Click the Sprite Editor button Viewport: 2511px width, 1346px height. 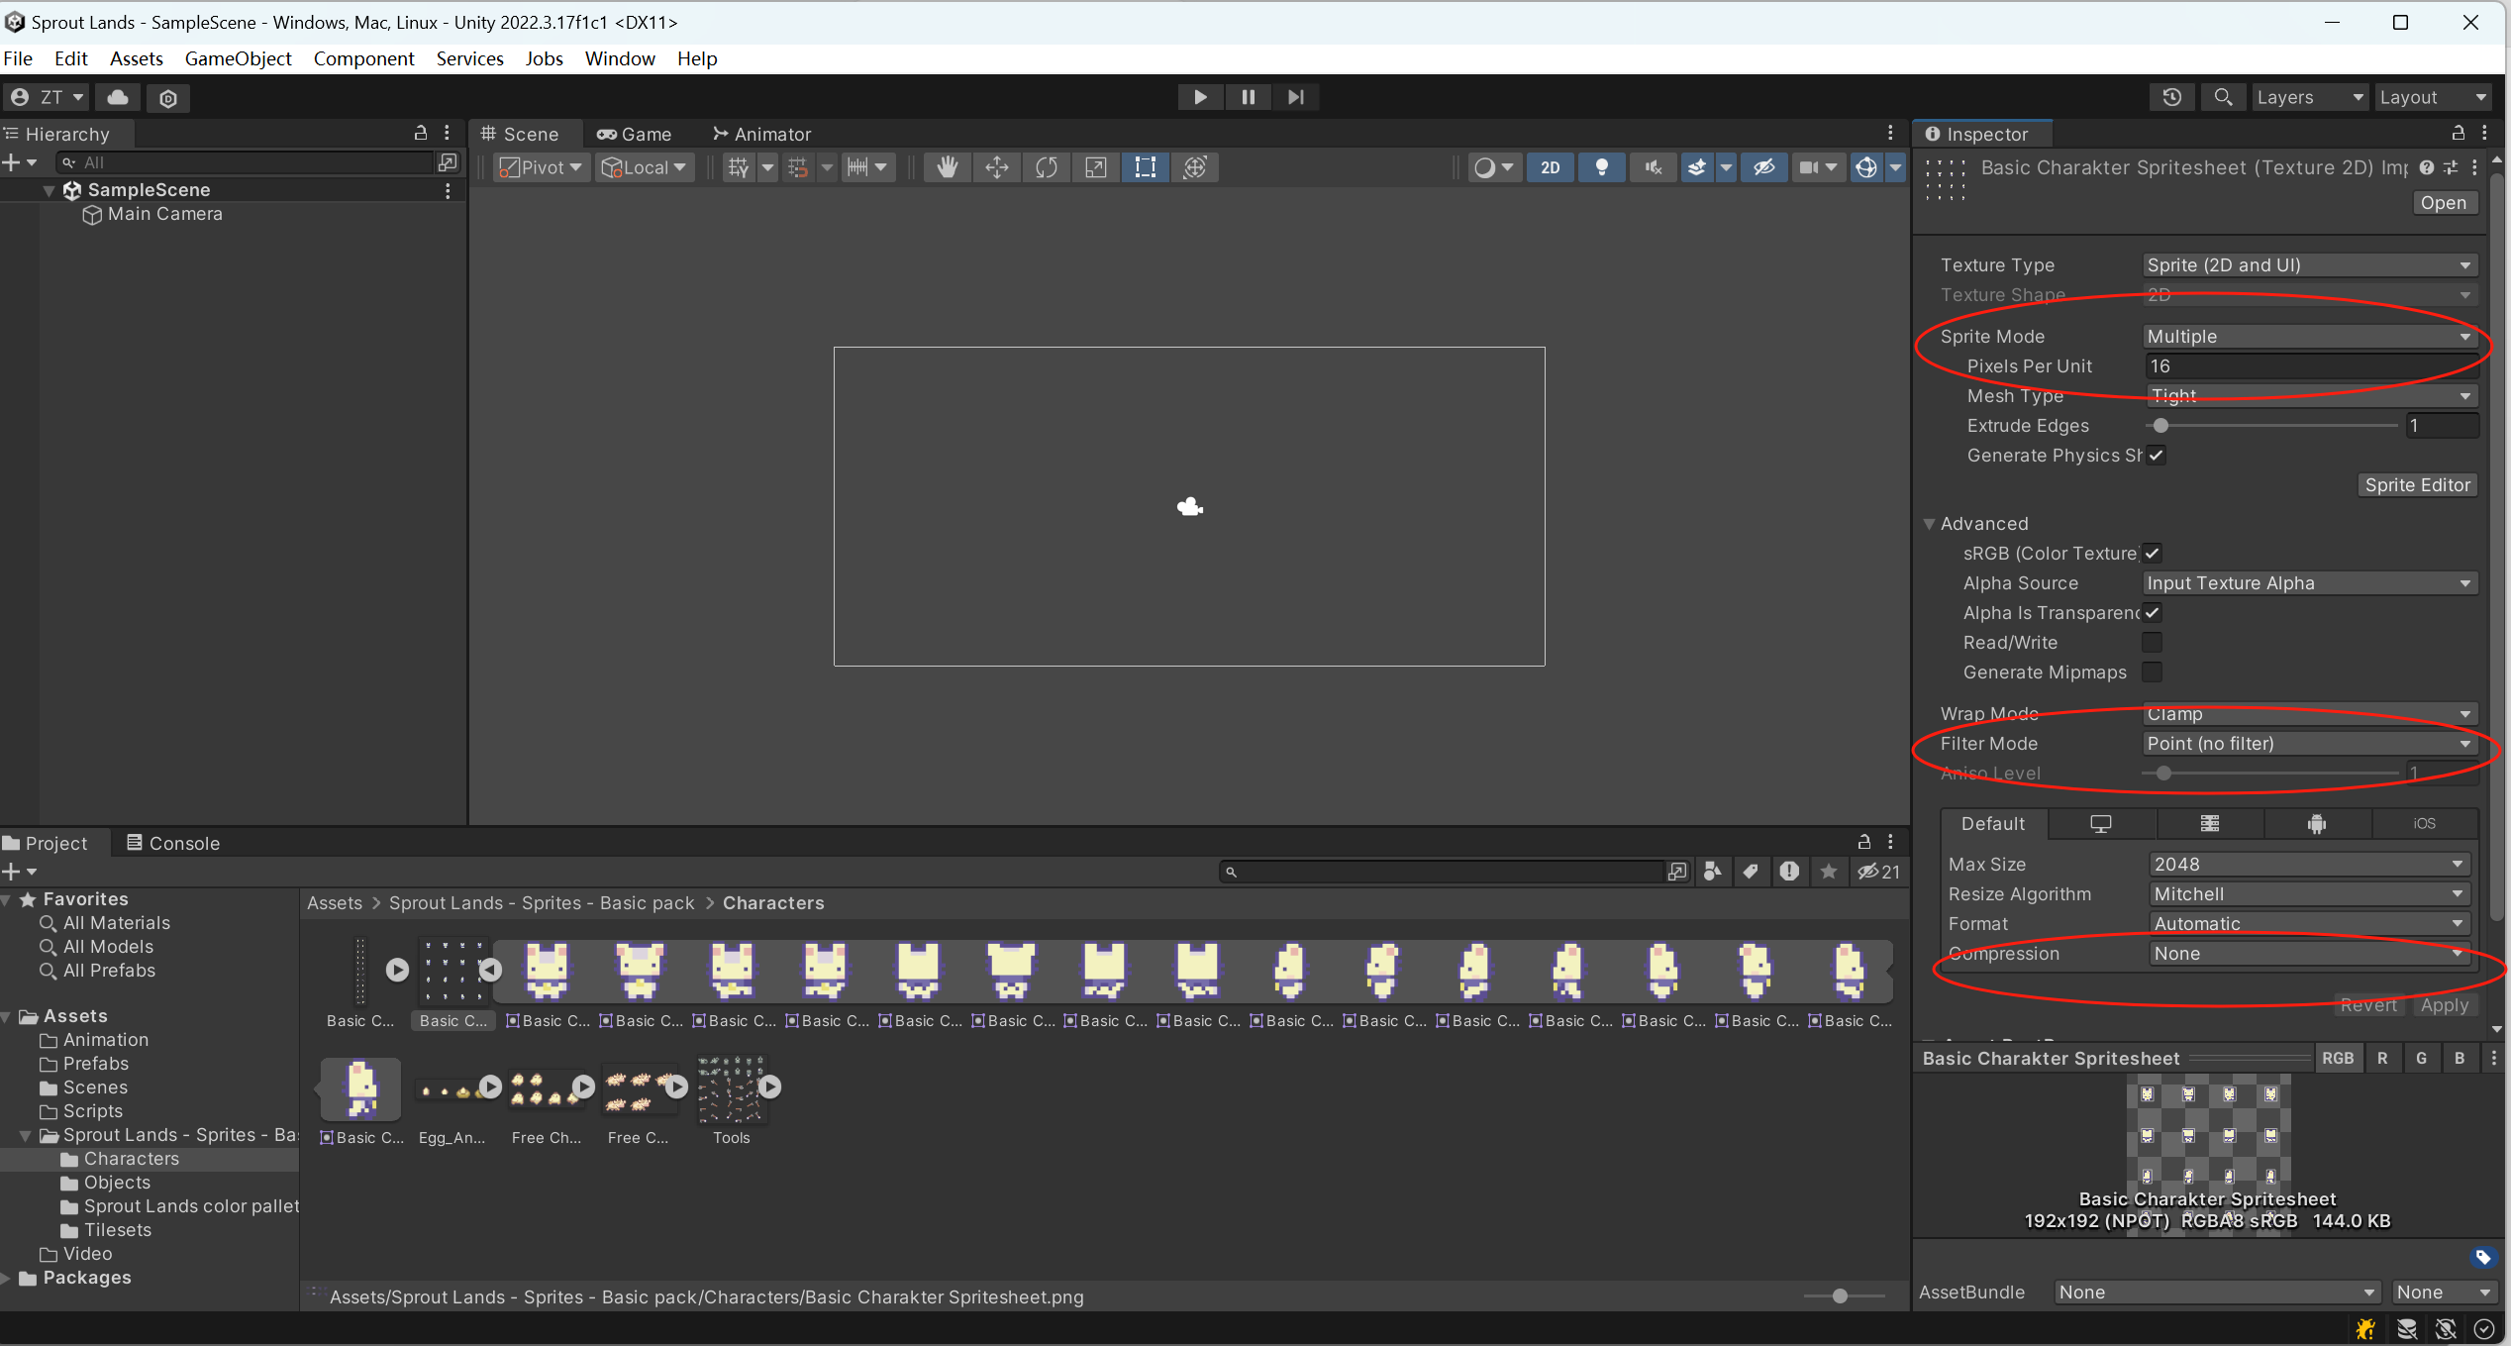(2417, 485)
